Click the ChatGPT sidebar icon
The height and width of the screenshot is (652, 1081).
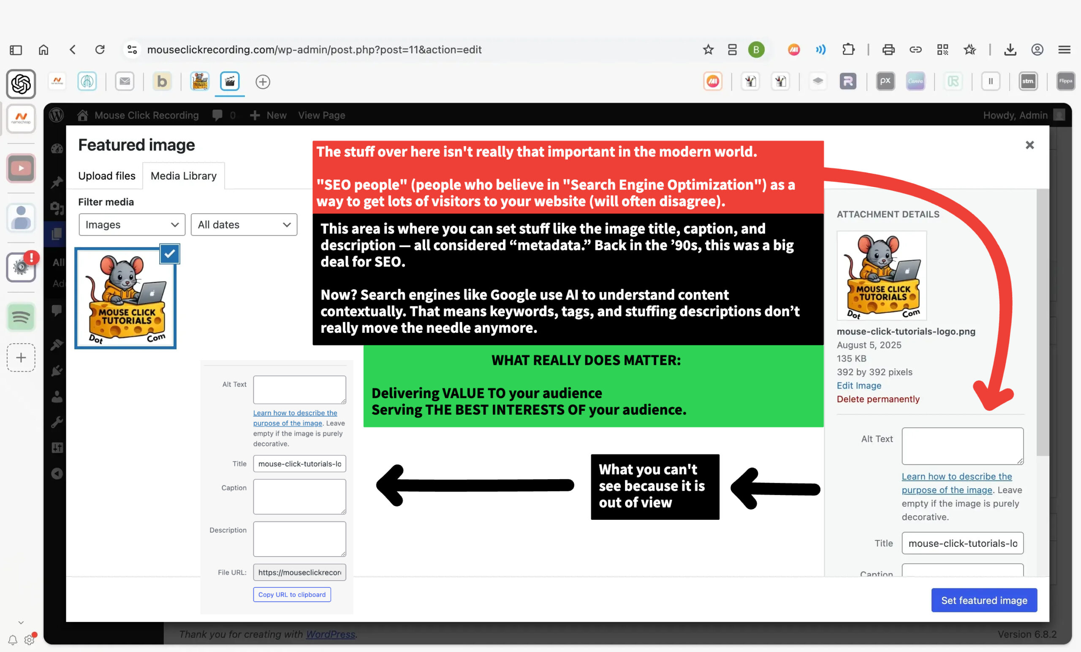click(x=21, y=83)
